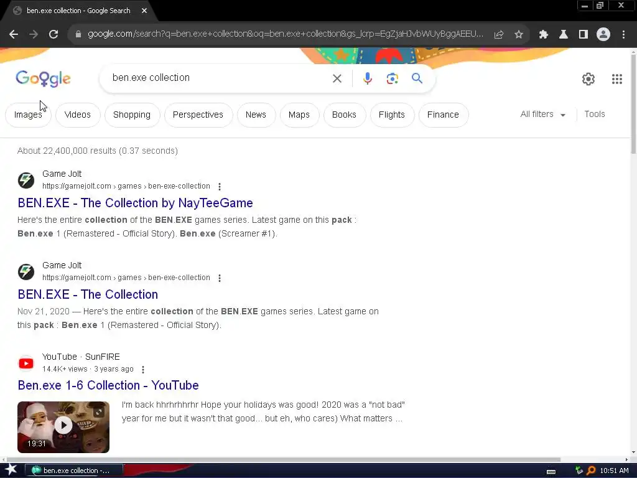Clear the search box with the X

(x=337, y=78)
